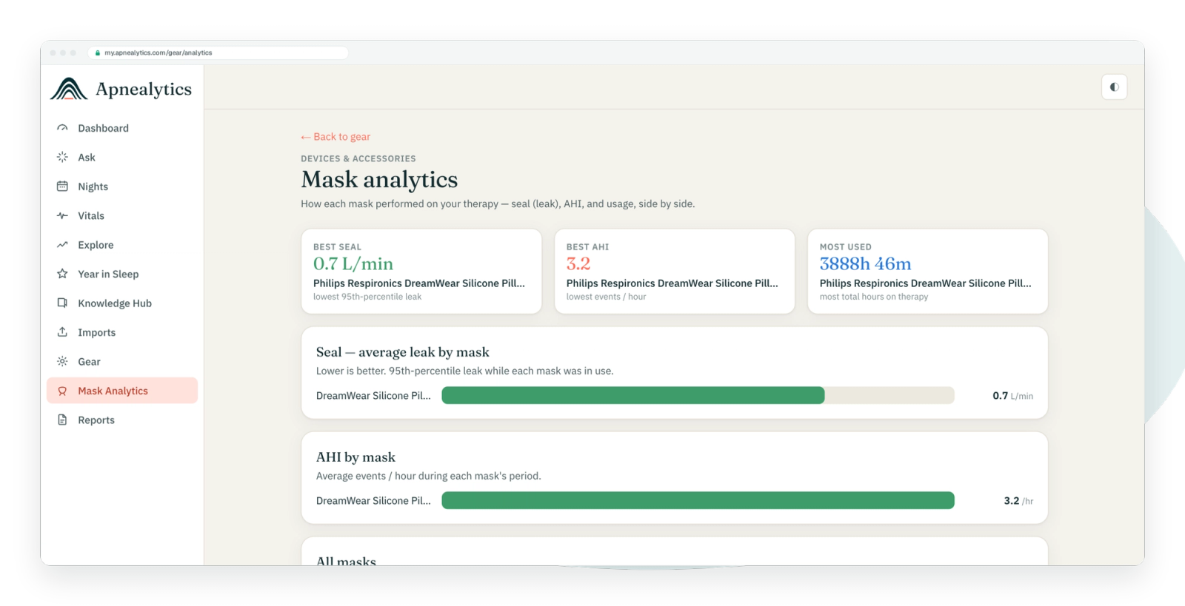Open Dashboard via its gauge icon
Screen dimensions: 1185x606
(x=62, y=128)
